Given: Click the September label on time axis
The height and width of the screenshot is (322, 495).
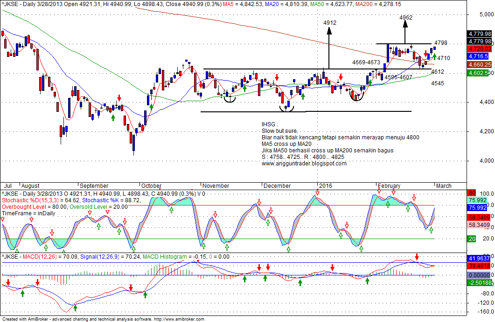Looking at the screenshot, I should coord(94,186).
